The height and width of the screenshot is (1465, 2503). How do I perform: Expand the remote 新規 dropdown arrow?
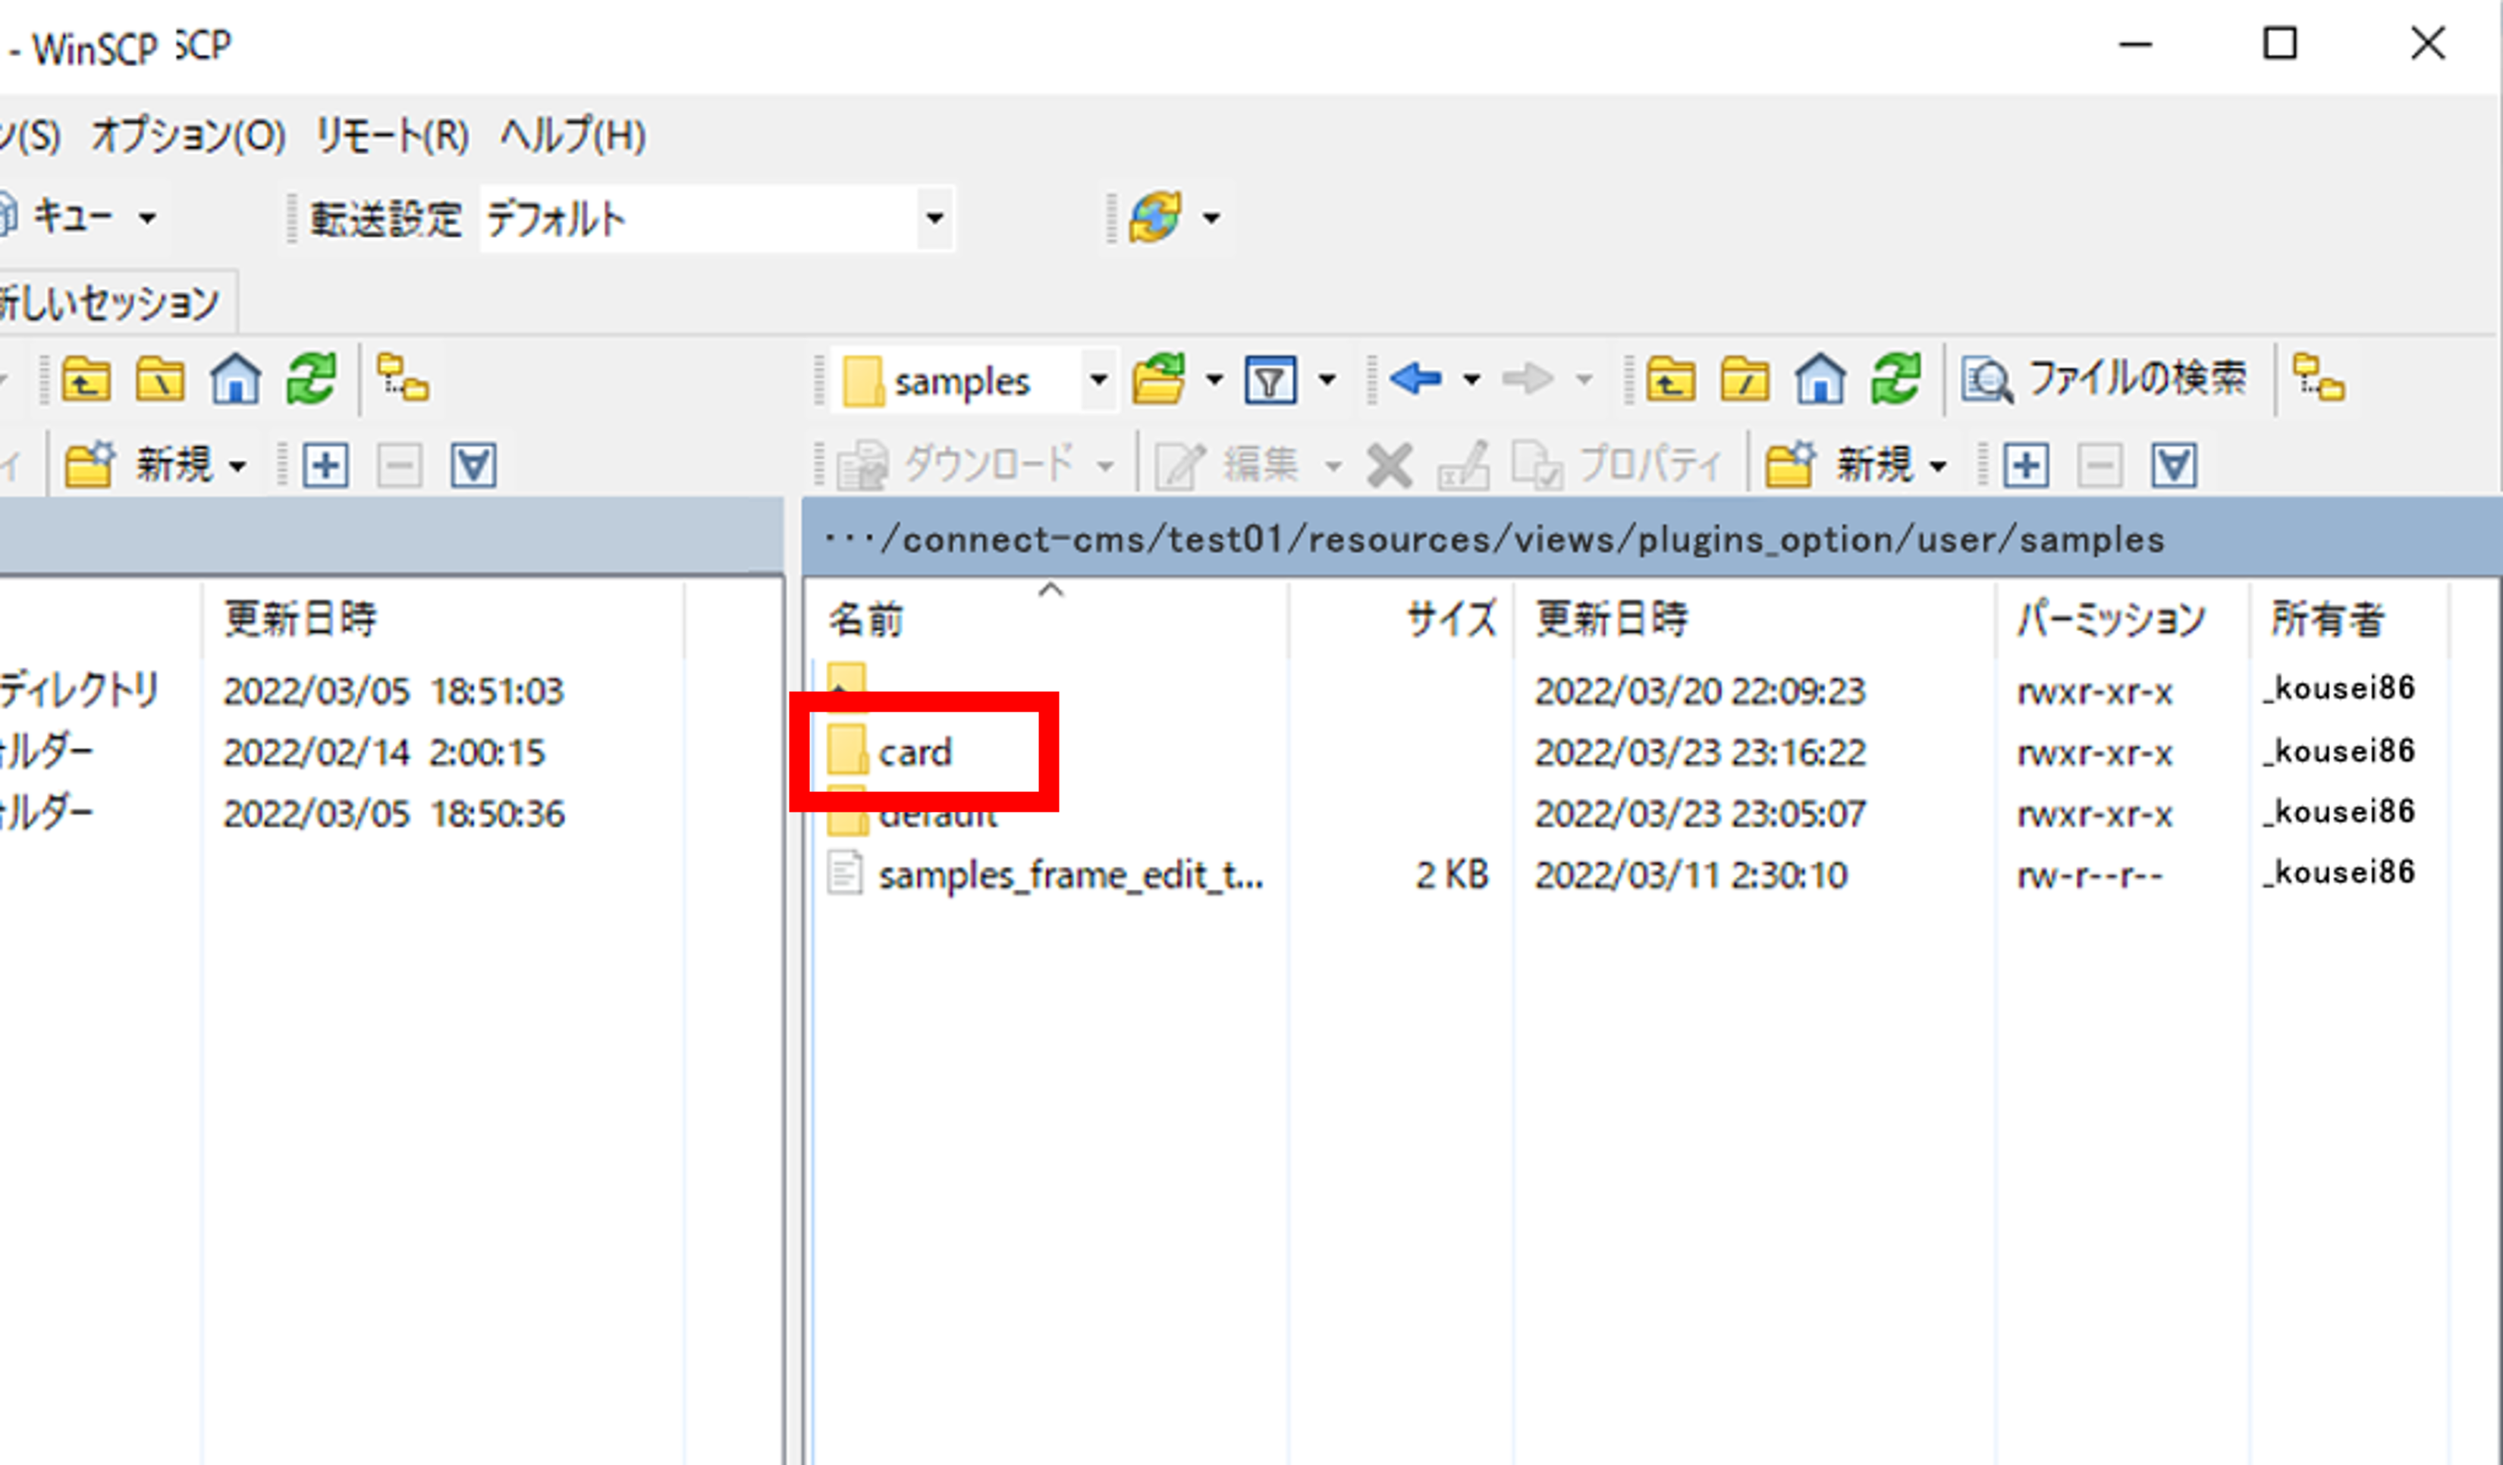pos(1938,466)
